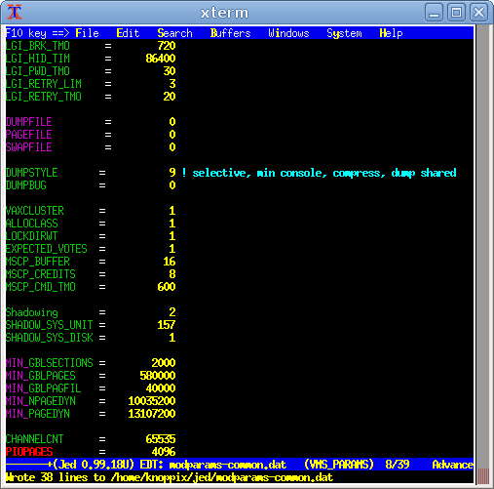This screenshot has height=489, width=494.
Task: Open the System menu
Action: point(344,33)
